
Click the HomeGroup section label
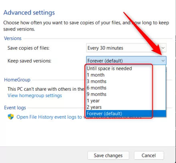pos(17,80)
